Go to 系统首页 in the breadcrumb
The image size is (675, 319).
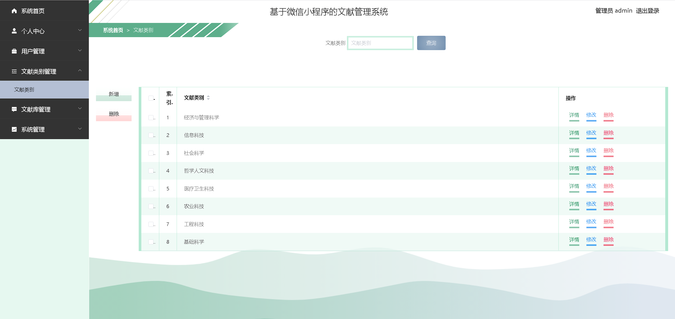coord(113,30)
